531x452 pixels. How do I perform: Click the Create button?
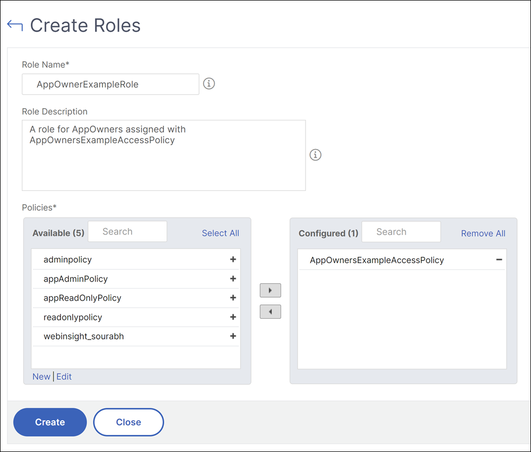pyautogui.click(x=50, y=422)
